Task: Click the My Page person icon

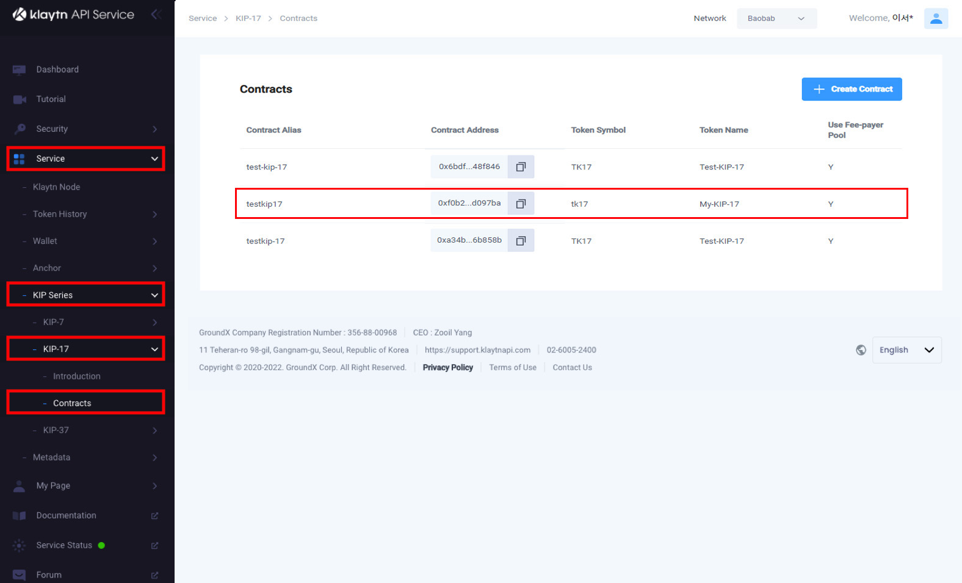Action: 19,486
